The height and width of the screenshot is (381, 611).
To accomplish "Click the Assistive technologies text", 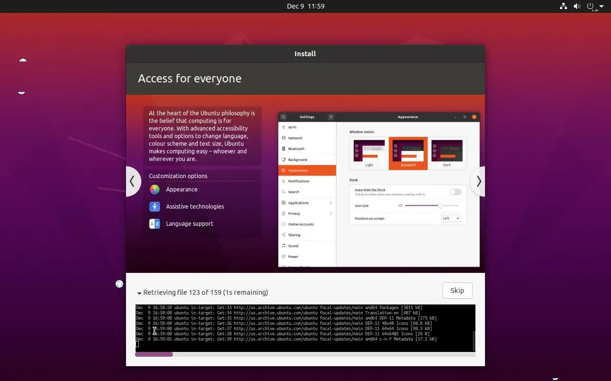I will click(x=195, y=207).
